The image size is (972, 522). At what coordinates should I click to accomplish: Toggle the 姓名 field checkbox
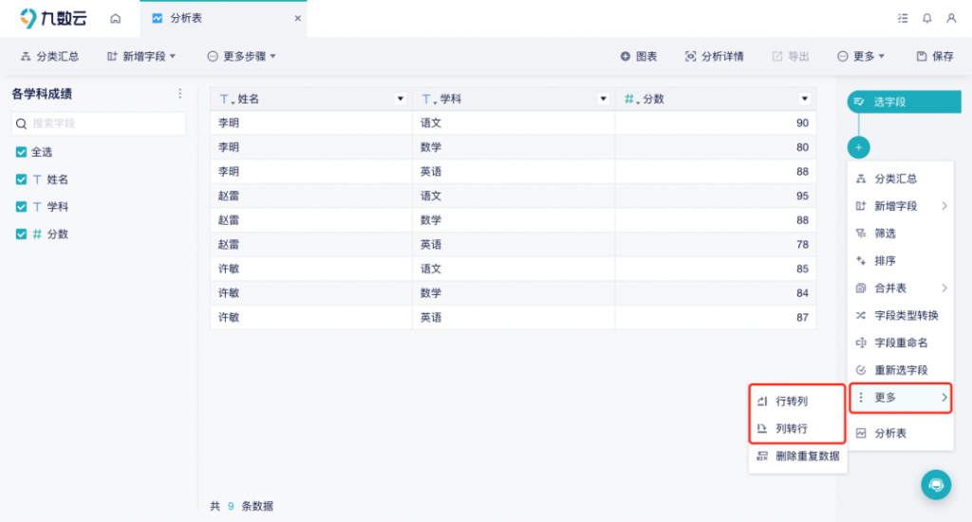(x=21, y=179)
